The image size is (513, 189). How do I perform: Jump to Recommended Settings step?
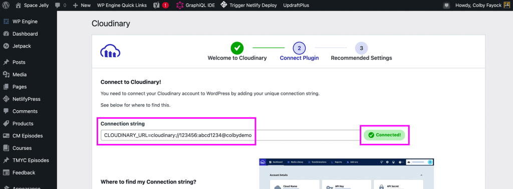[361, 52]
